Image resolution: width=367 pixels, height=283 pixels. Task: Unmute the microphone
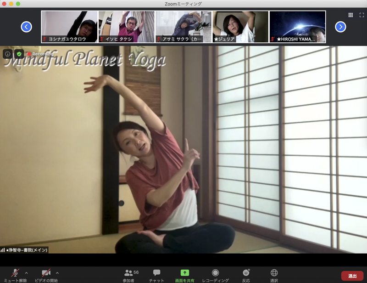coord(15,273)
